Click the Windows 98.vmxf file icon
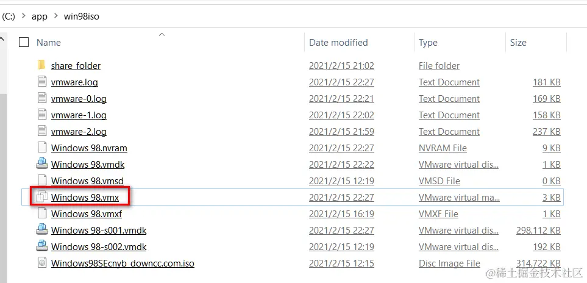 [x=42, y=213]
